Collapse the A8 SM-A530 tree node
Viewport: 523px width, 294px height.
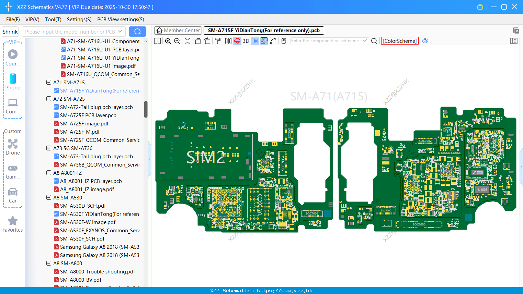49,197
